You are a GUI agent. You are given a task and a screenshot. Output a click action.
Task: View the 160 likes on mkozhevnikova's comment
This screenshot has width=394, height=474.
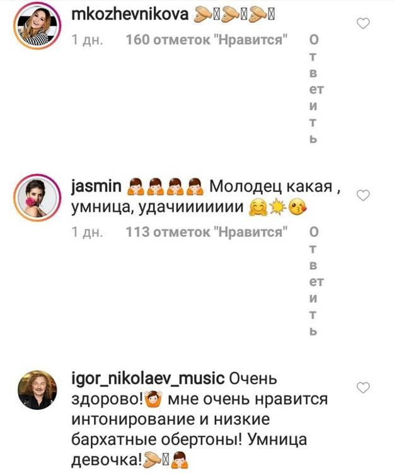point(206,40)
